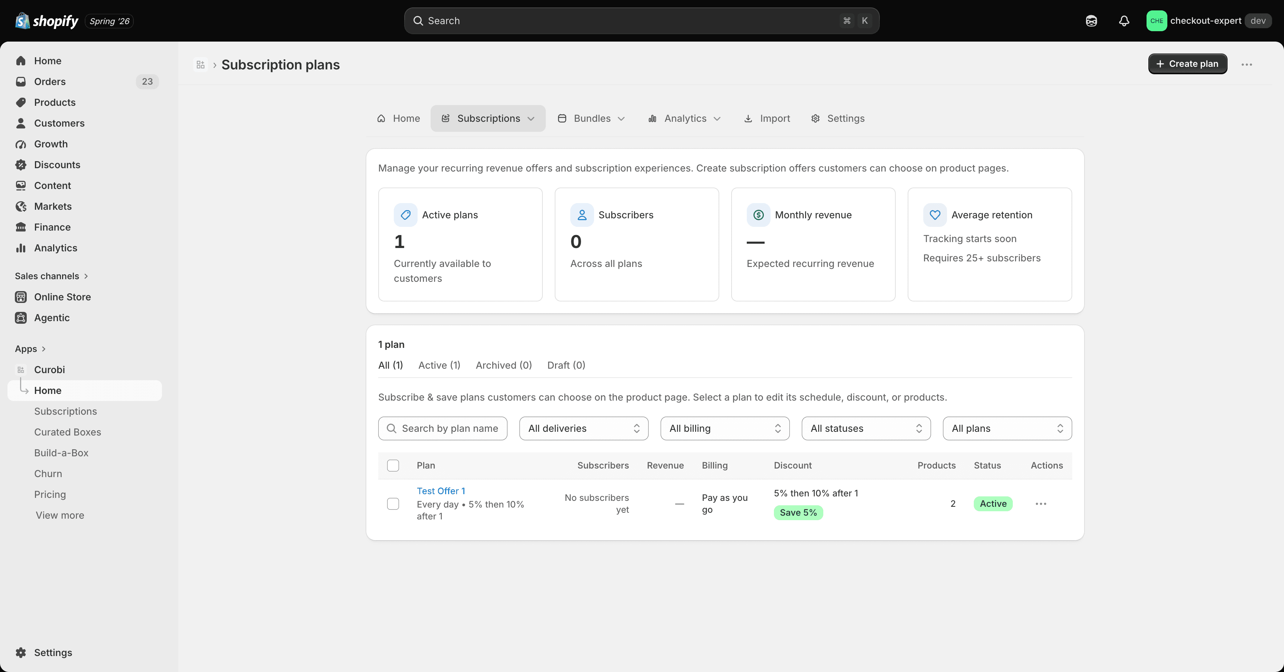Click the Online Store storefront icon

pyautogui.click(x=21, y=297)
